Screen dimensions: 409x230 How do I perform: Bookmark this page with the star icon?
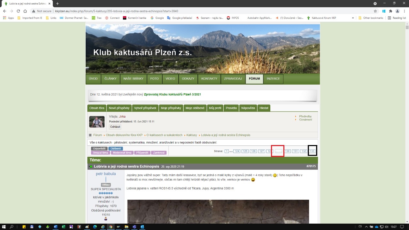[375, 11]
